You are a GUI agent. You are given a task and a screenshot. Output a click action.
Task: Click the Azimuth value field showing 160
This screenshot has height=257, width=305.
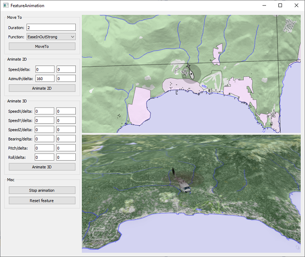coord(45,78)
